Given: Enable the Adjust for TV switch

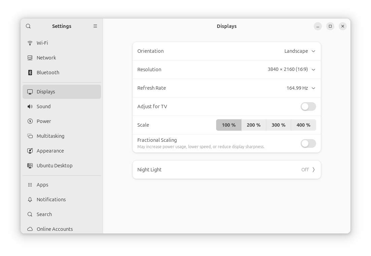Looking at the screenshot, I should pyautogui.click(x=308, y=106).
